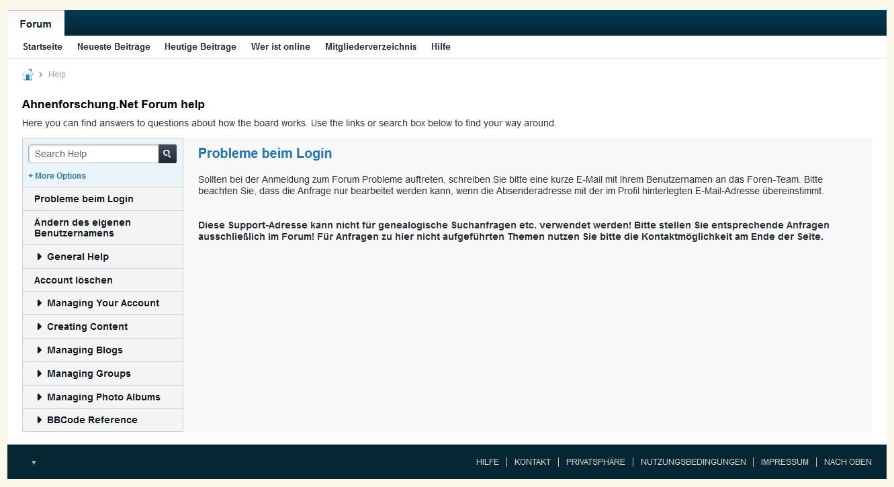Click the + More Options link
The height and width of the screenshot is (487, 894).
click(x=57, y=176)
